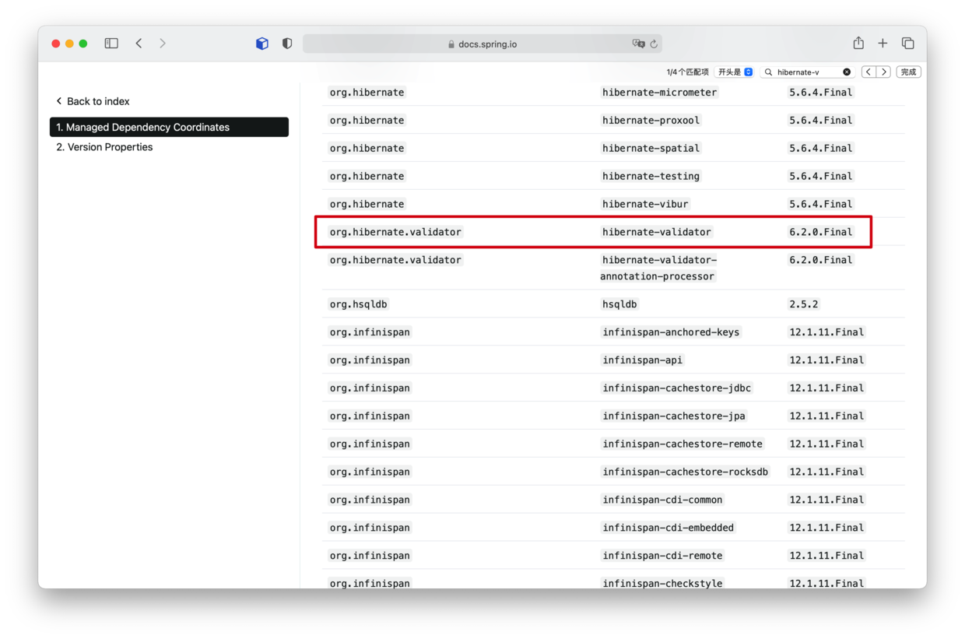Clear the find-on-page search text

[847, 72]
